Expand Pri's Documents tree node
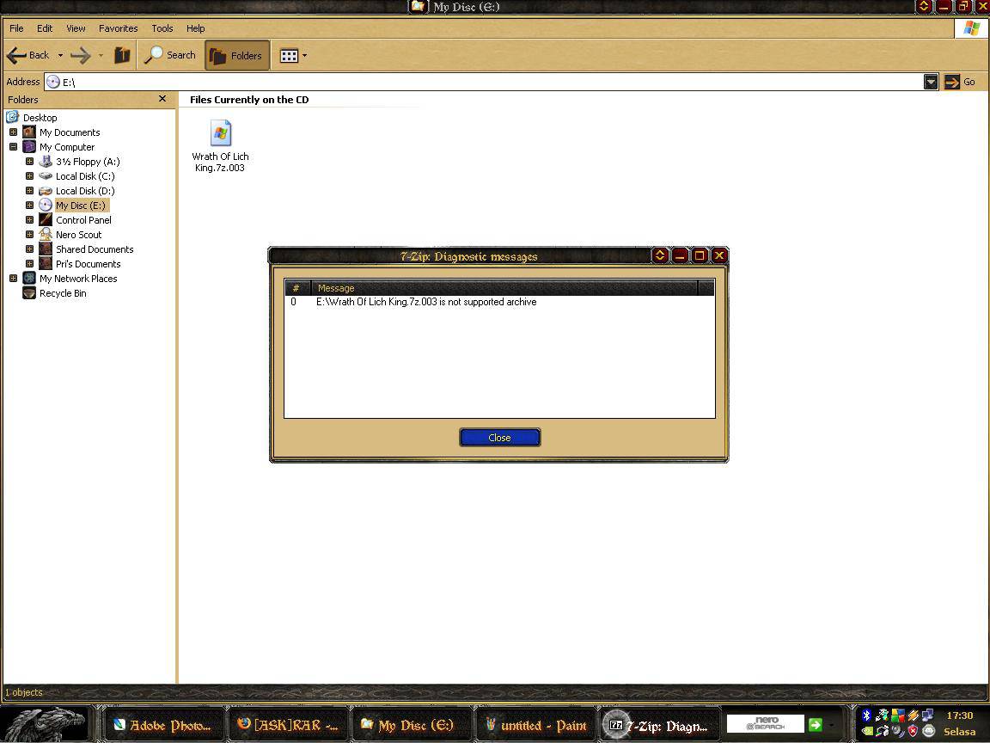This screenshot has height=743, width=990. 29,263
